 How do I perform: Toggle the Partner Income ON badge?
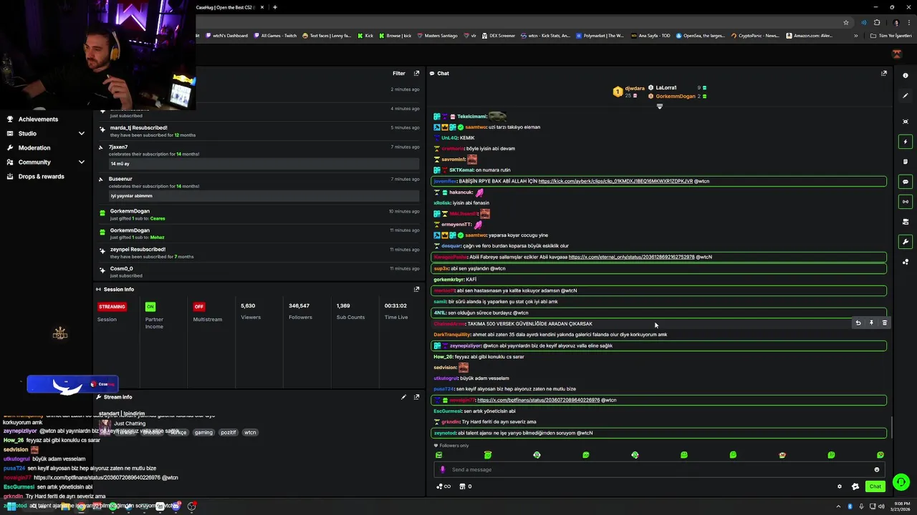tap(150, 306)
